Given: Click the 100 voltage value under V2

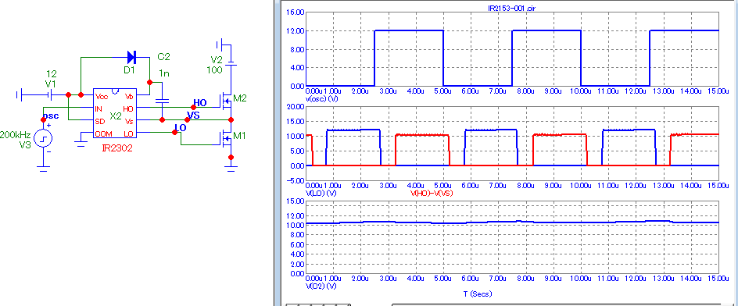Looking at the screenshot, I should (214, 70).
